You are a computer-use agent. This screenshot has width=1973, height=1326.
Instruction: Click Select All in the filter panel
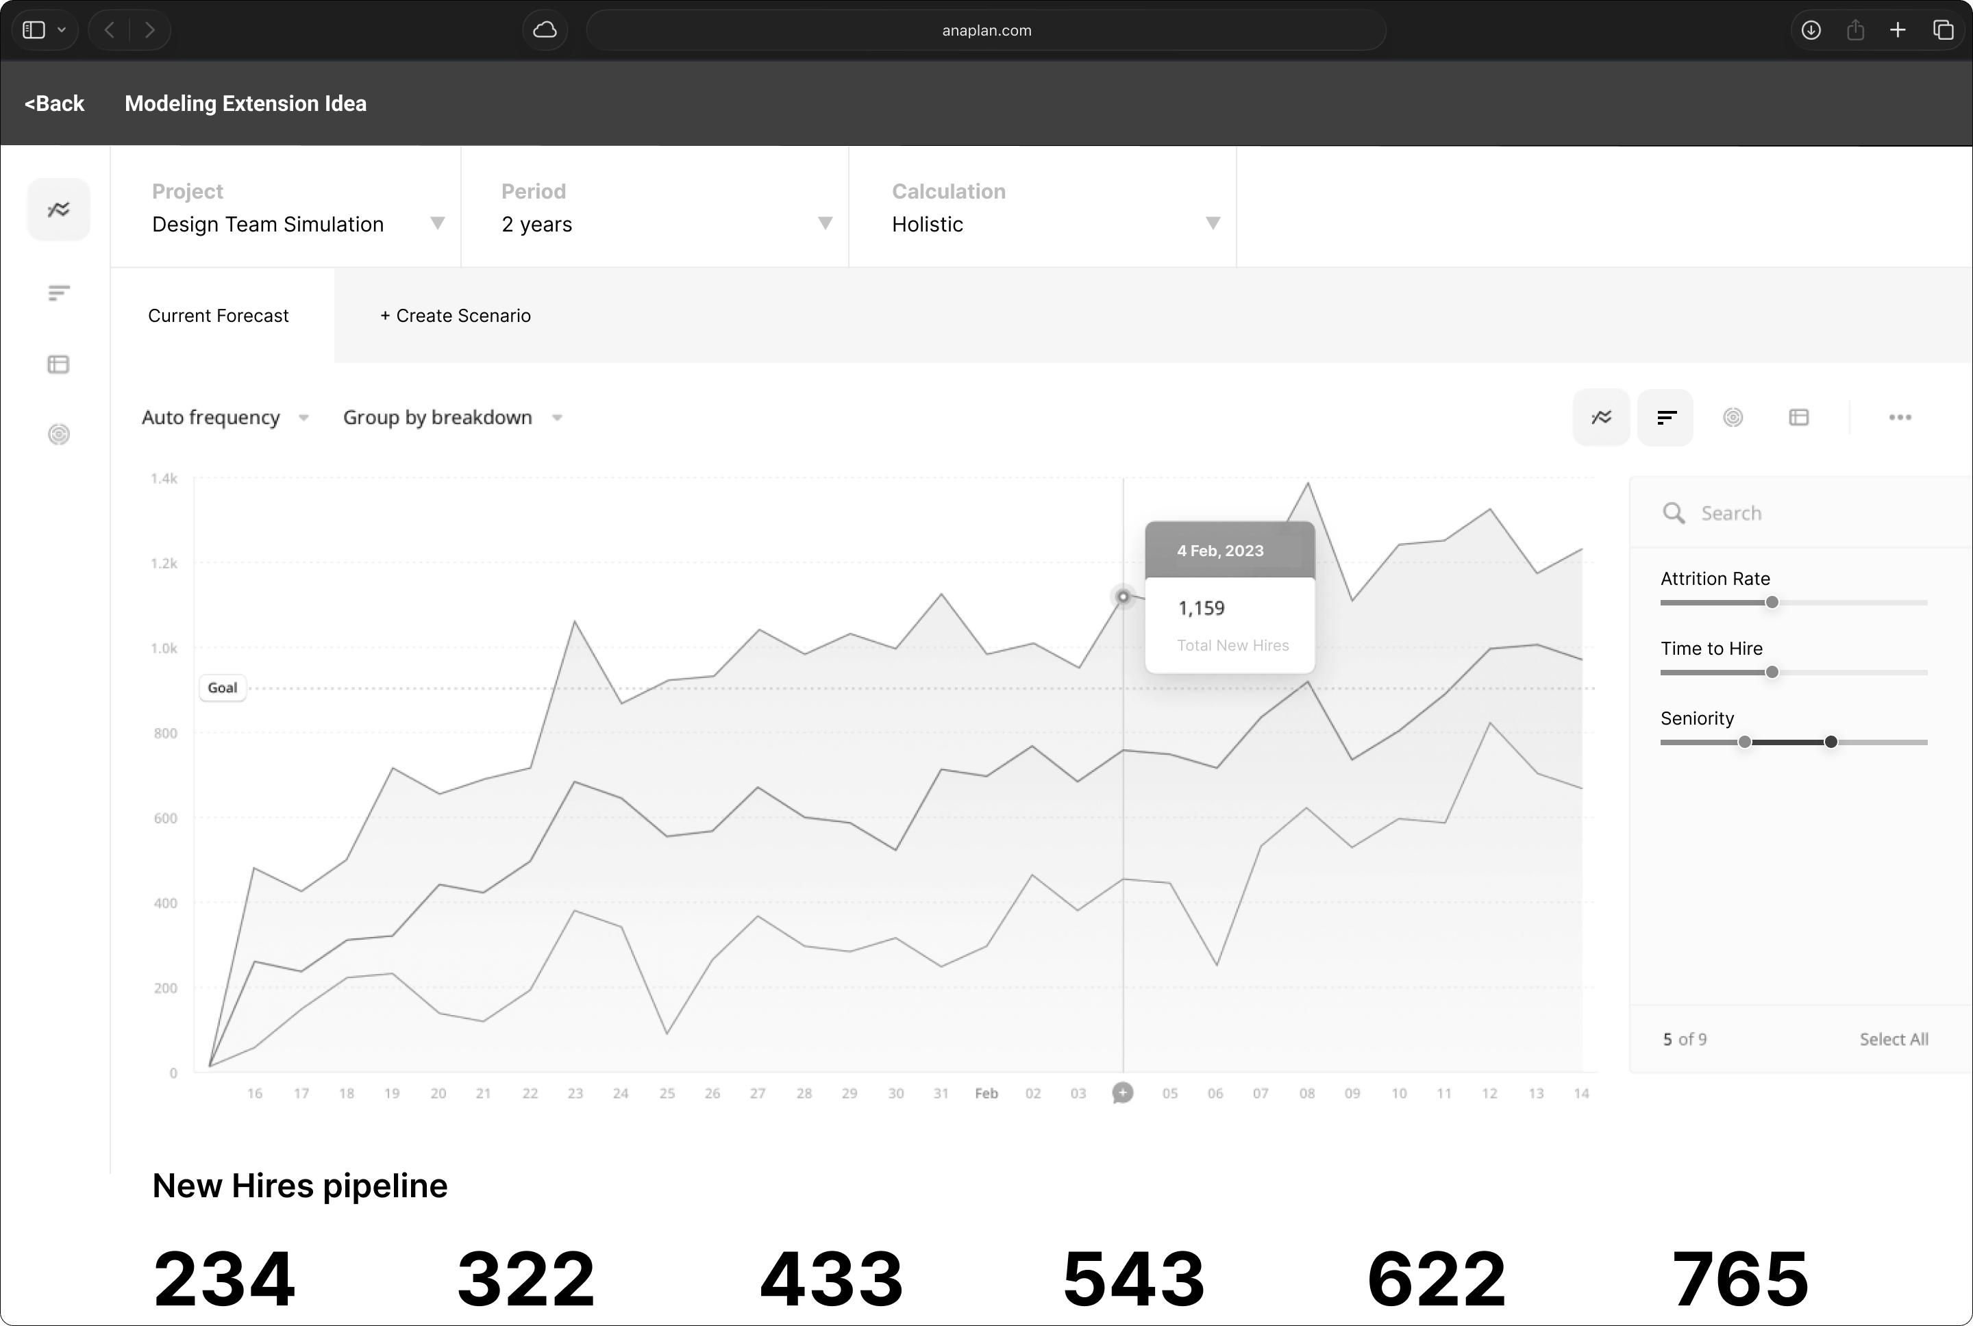1893,1039
